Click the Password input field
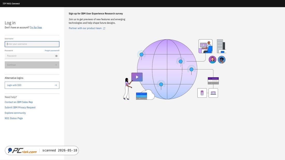Image resolution: width=285 pixels, height=160 pixels. pos(32,56)
